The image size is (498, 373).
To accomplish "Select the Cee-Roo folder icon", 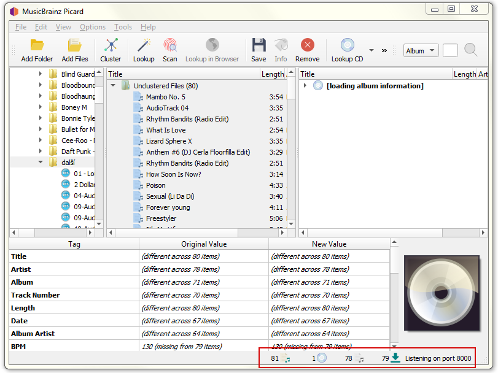I will pos(53,140).
